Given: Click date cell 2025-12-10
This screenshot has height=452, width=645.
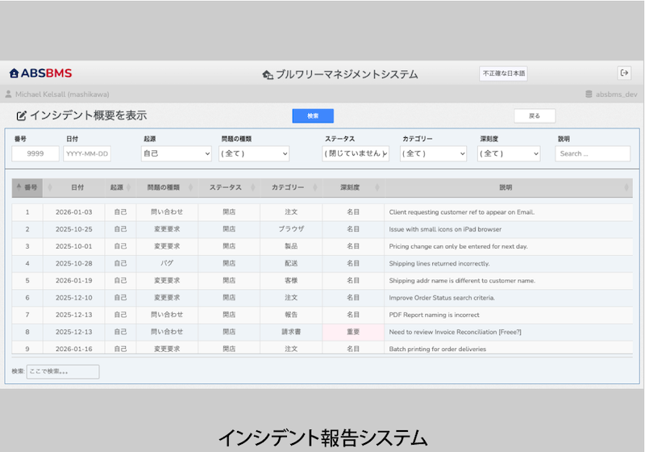Looking at the screenshot, I should (74, 298).
